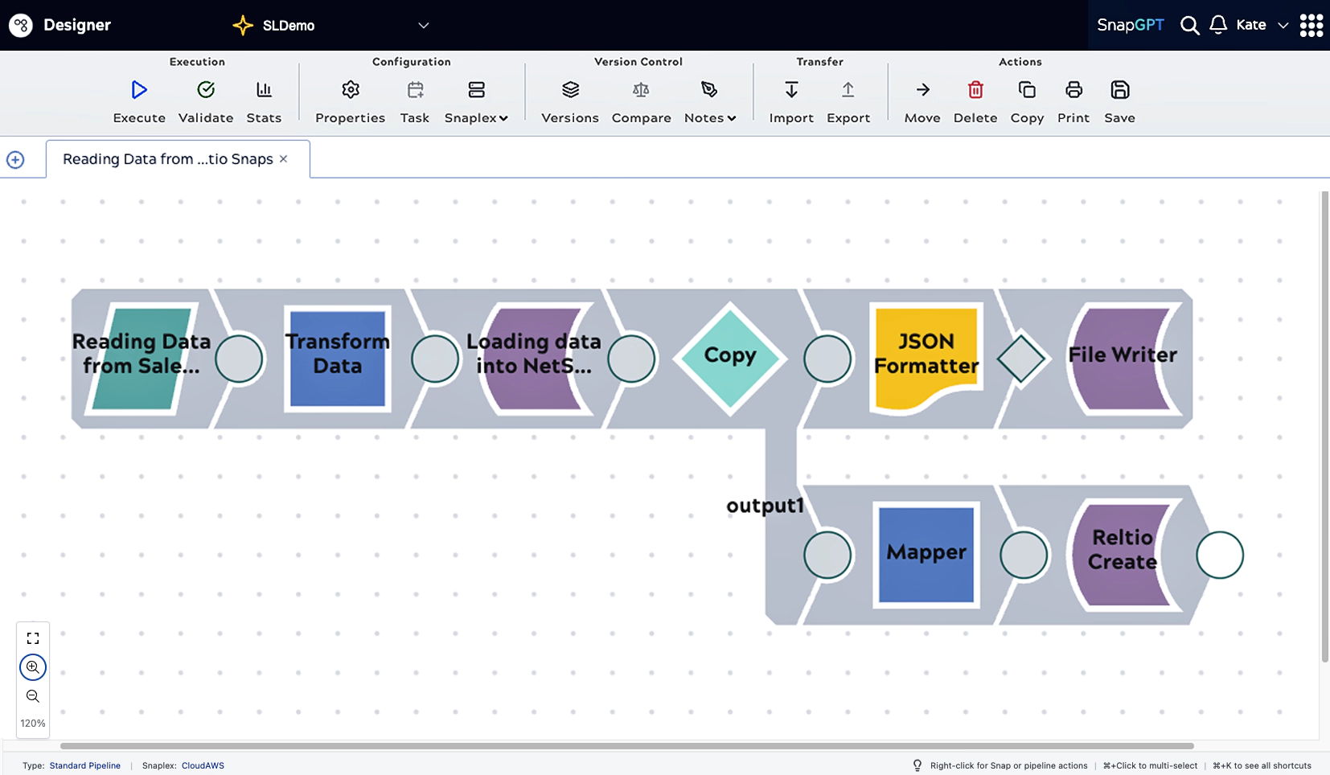
Task: Select the Reading Data pipeline tab
Action: (168, 159)
